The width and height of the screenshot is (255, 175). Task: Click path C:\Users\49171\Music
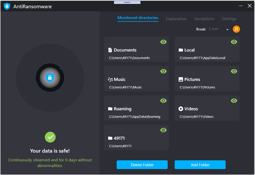point(125,87)
